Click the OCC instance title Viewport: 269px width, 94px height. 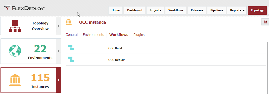pyautogui.click(x=93, y=22)
